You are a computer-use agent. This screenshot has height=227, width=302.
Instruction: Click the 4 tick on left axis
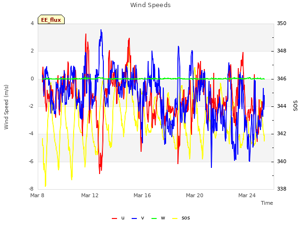32,23
